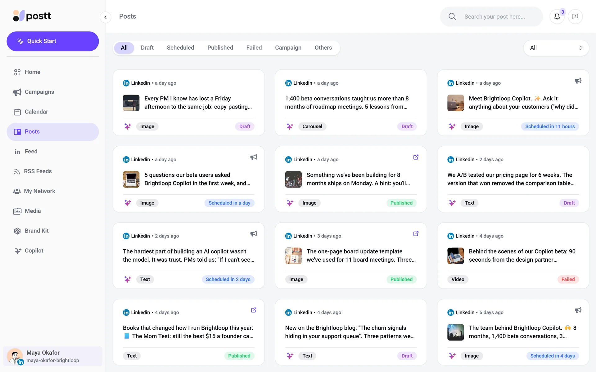Open the Feed page in sidebar
This screenshot has height=372, width=596.
(52, 152)
